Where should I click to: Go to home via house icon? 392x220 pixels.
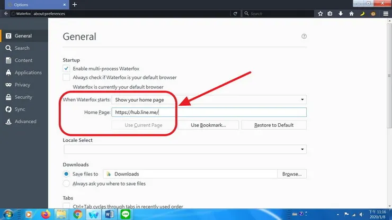351,13
